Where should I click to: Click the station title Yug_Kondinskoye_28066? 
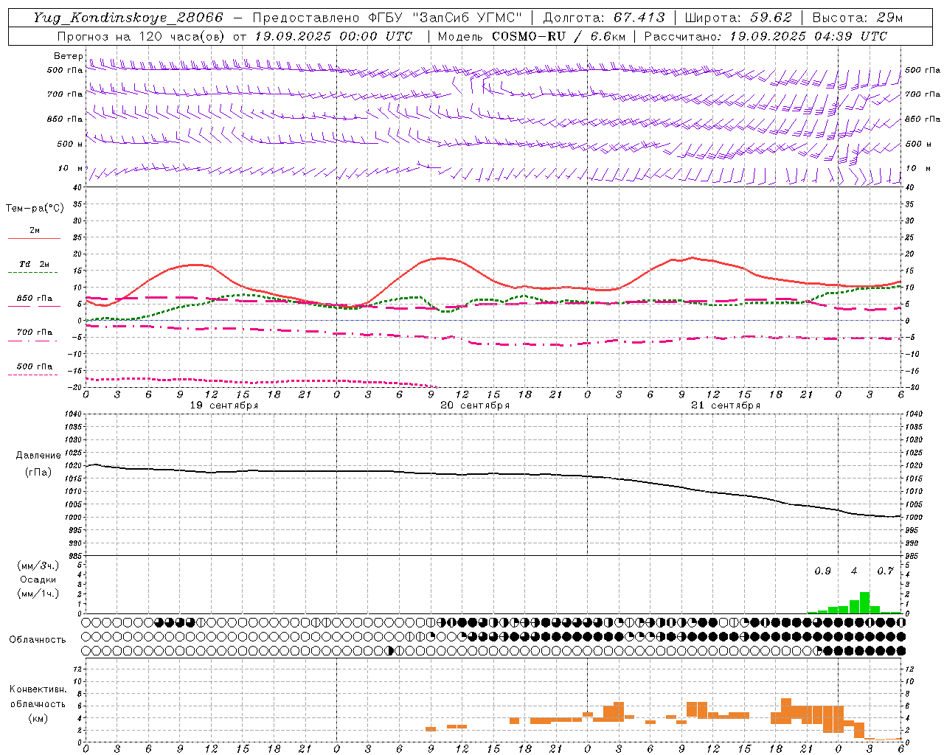128,18
